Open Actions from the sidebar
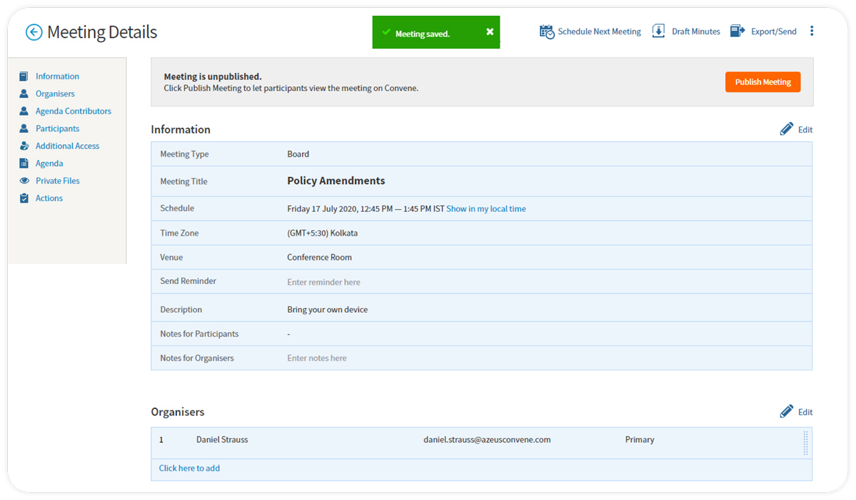The width and height of the screenshot is (856, 500). pyautogui.click(x=49, y=198)
